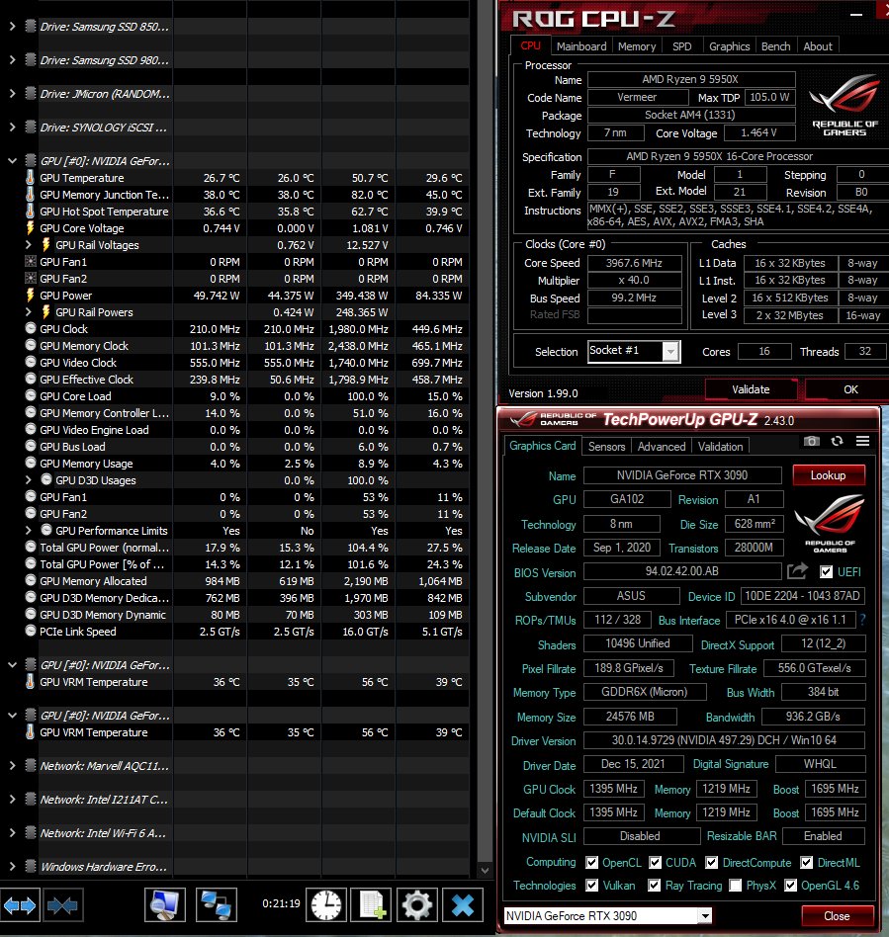Viewport: 889px width, 937px height.
Task: Toggle the UEFI checkbox
Action: tap(827, 572)
